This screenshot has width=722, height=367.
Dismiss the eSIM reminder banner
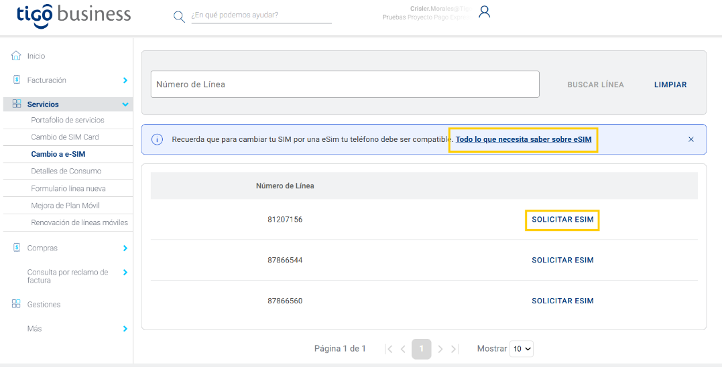click(690, 139)
